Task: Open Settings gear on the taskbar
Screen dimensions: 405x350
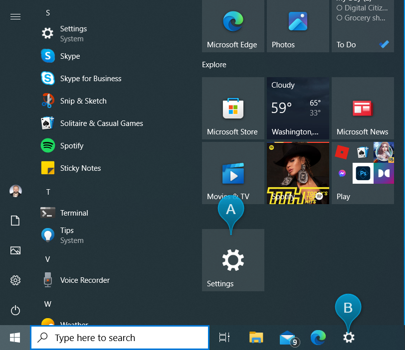Action: 349,338
